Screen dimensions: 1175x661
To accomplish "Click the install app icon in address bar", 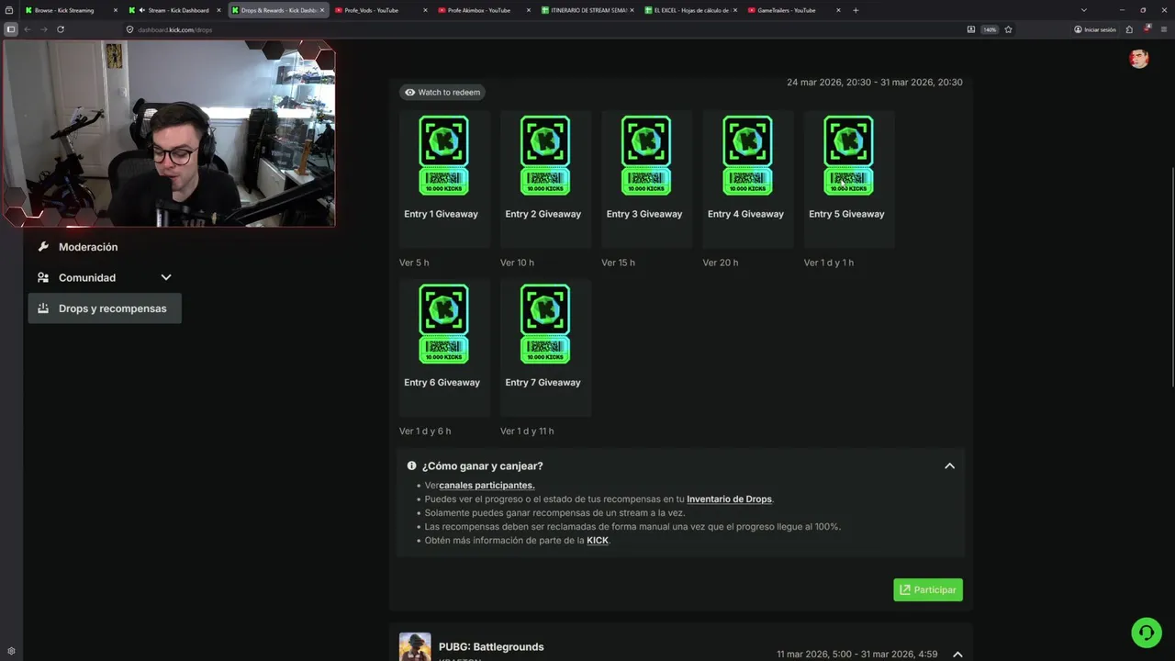I will (971, 29).
